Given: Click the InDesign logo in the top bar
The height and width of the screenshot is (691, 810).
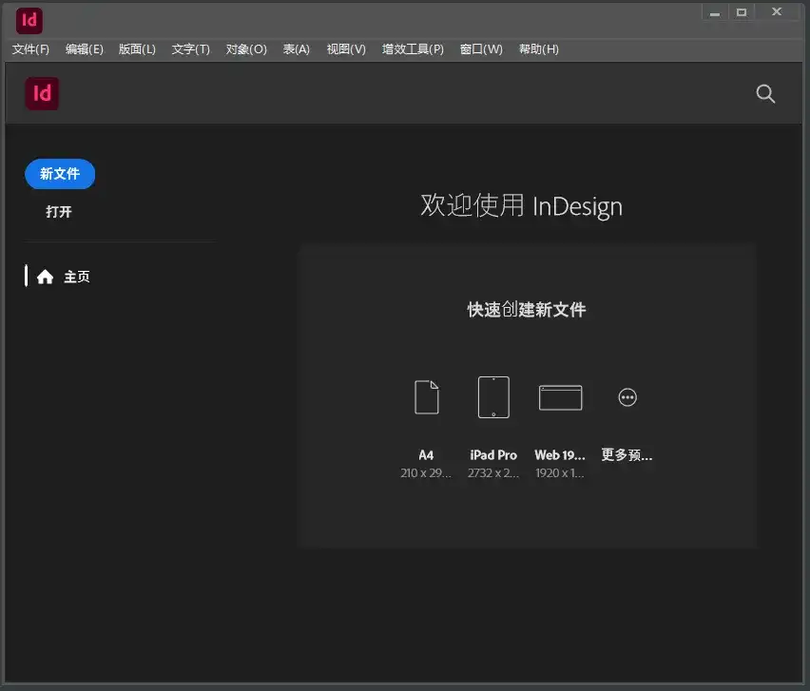Looking at the screenshot, I should tap(41, 94).
